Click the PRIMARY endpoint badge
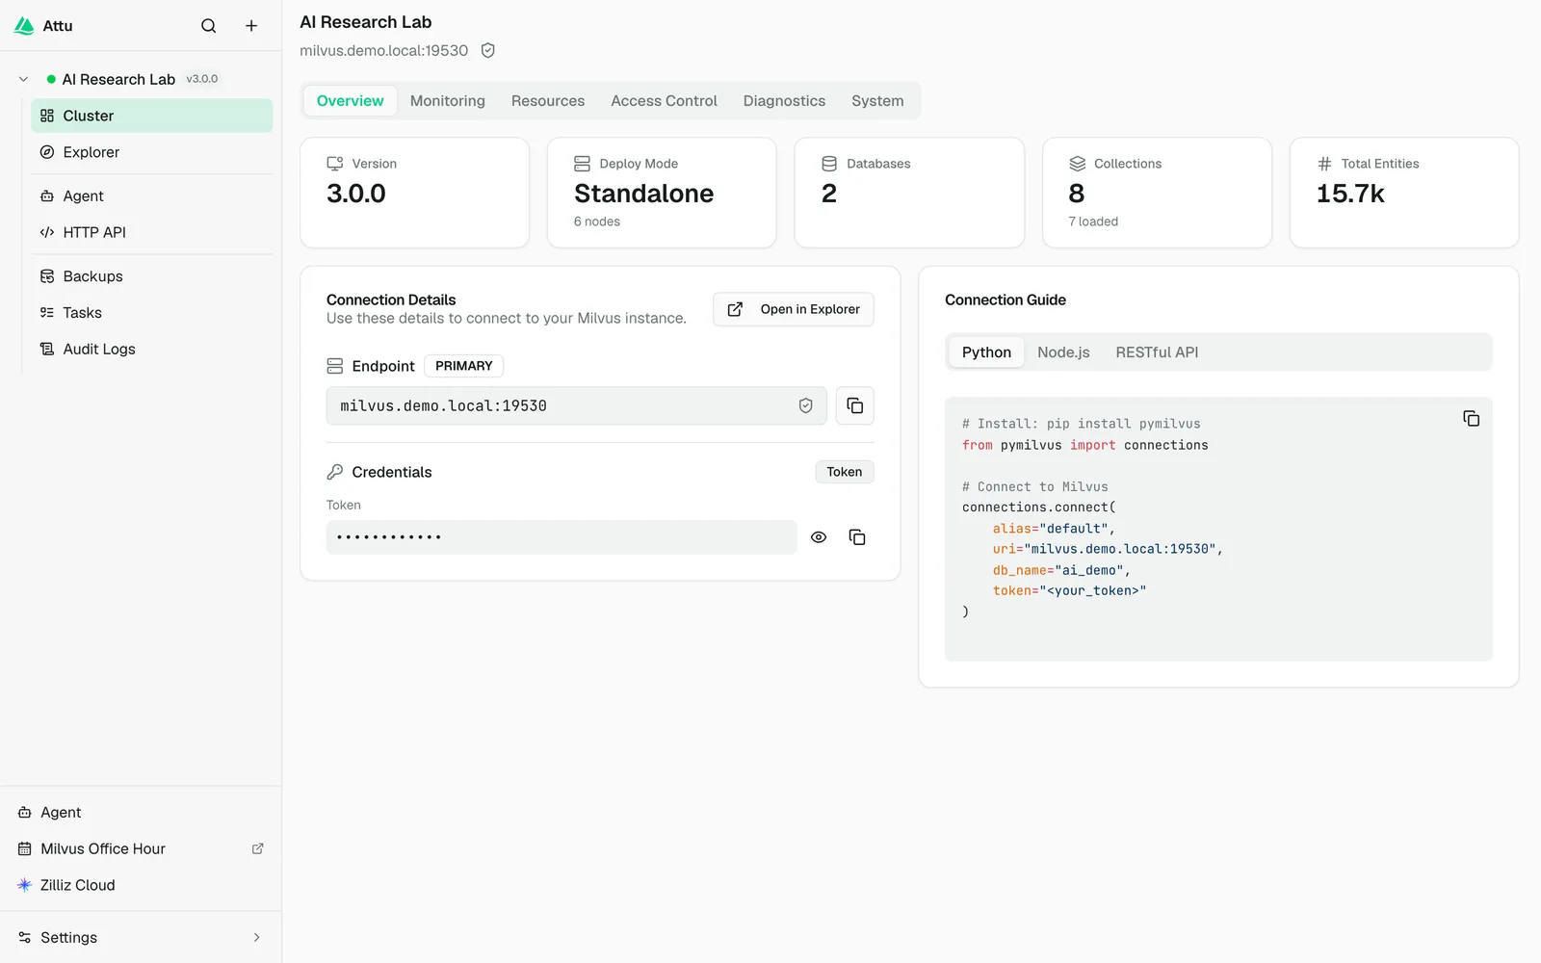 464,366
